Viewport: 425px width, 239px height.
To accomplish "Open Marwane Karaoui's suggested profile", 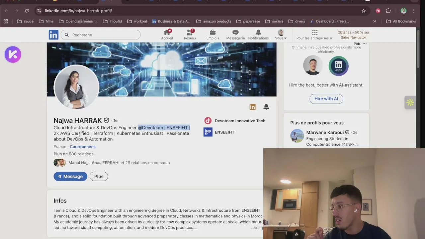I will point(325,132).
